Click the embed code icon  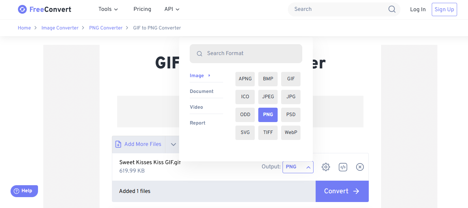(343, 167)
